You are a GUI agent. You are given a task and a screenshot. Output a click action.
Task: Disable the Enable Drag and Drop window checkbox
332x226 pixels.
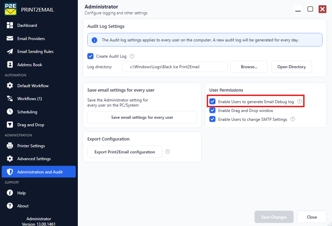click(212, 110)
